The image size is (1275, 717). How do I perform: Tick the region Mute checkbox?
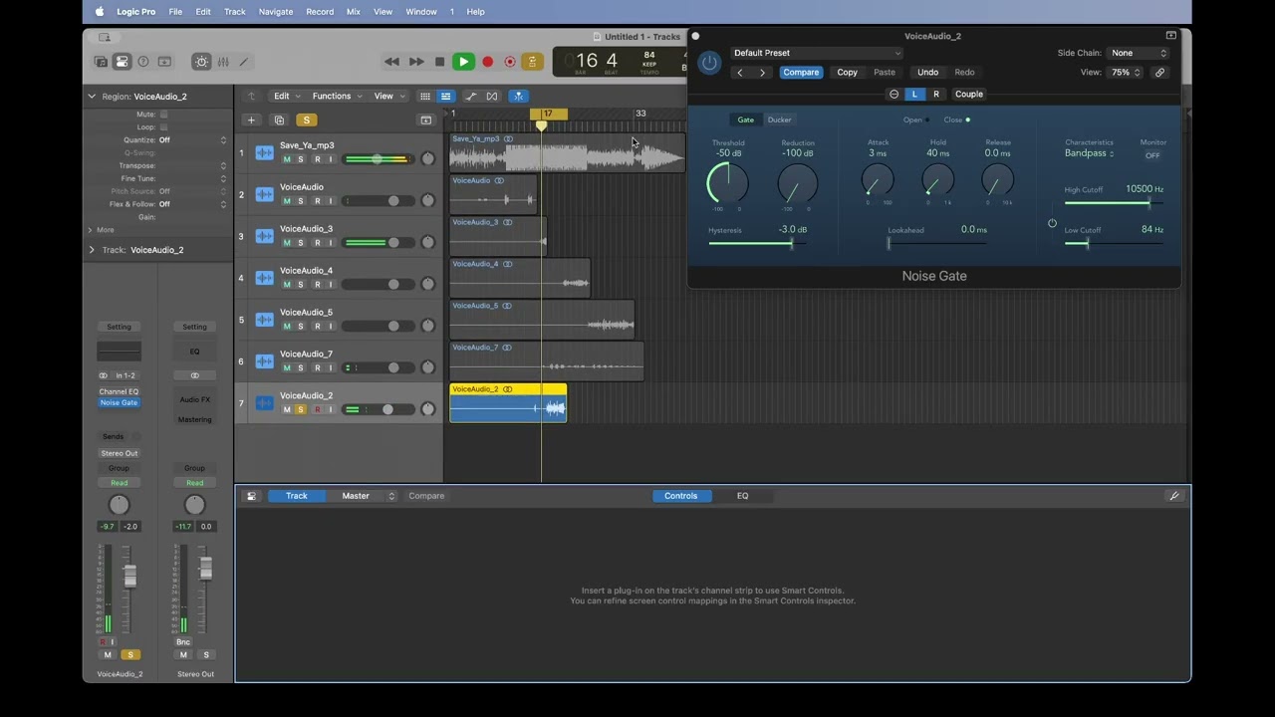164,115
